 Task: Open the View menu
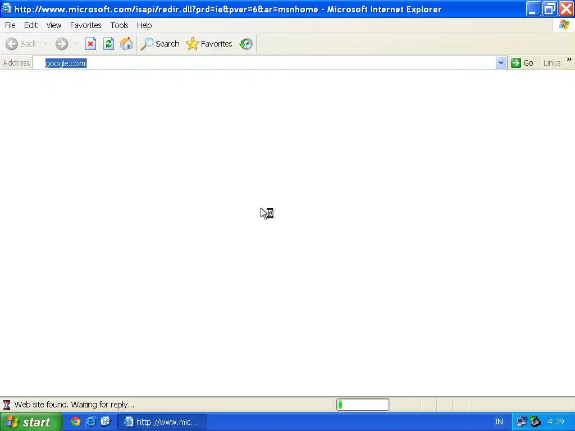pyautogui.click(x=53, y=25)
